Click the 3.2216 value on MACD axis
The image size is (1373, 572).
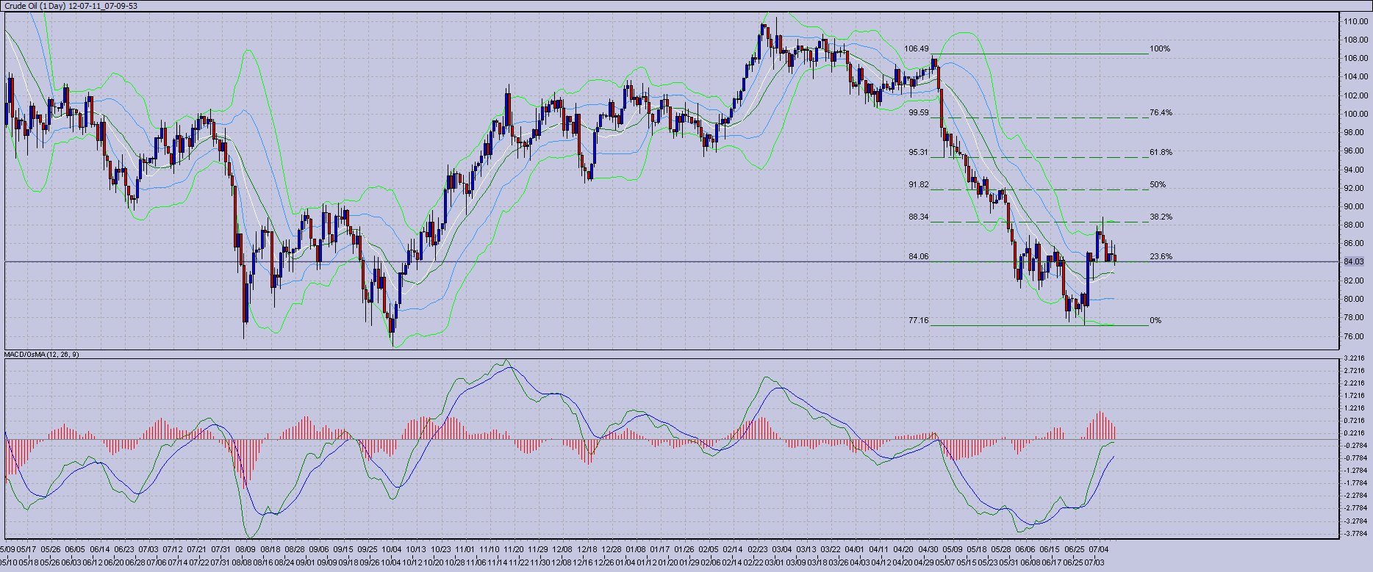[1354, 358]
